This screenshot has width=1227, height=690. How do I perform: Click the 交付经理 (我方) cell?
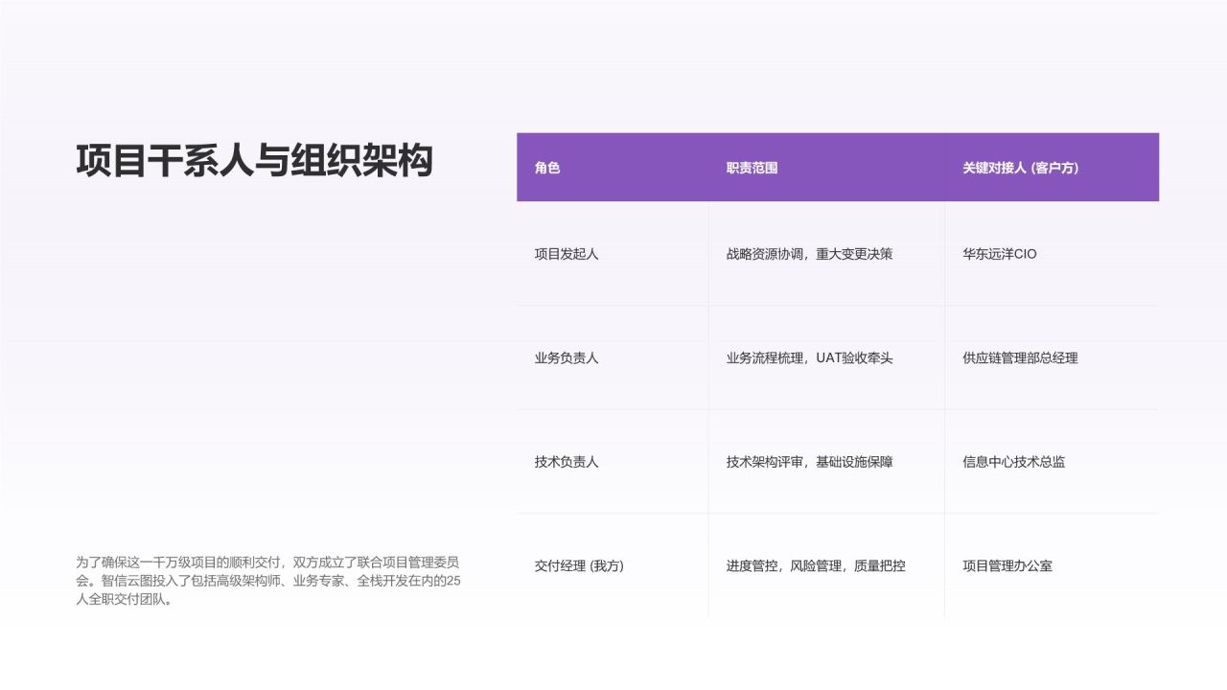pyautogui.click(x=613, y=565)
